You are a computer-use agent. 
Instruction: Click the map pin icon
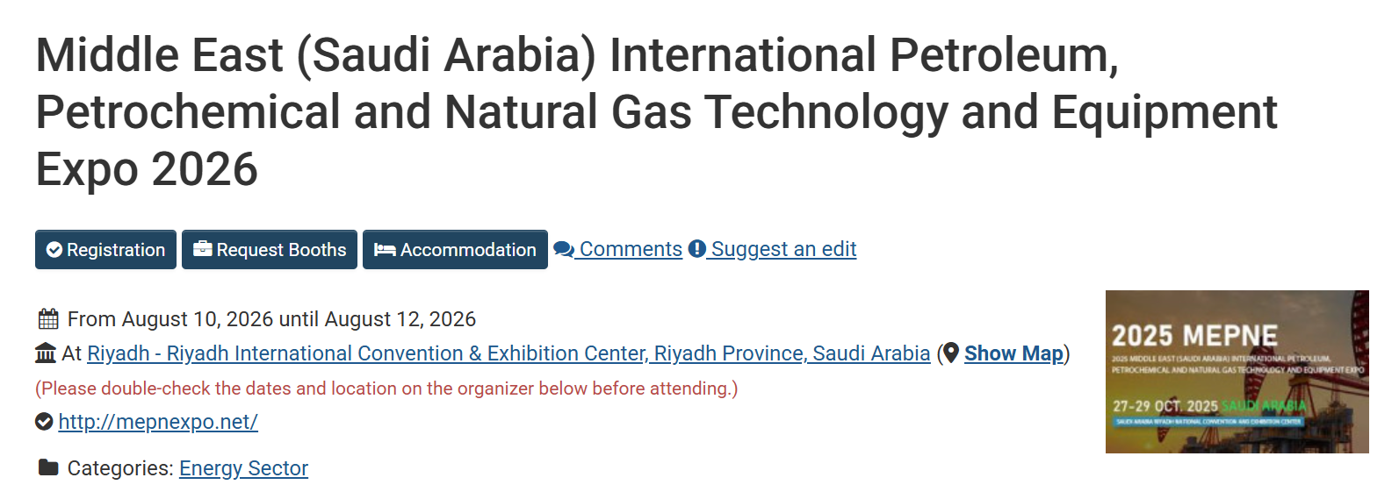[x=951, y=353]
